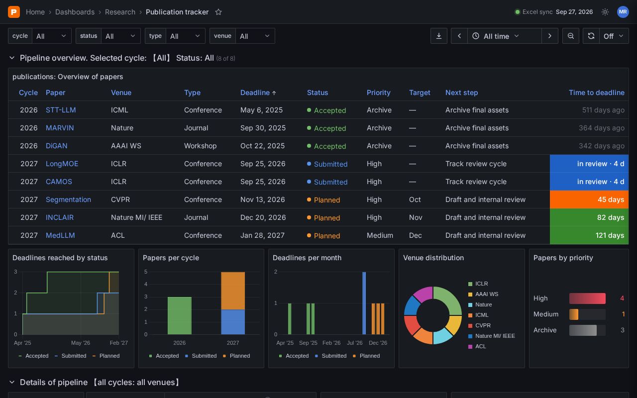The image size is (637, 398).
Task: Click the orange app logo icon
Action: pyautogui.click(x=14, y=12)
